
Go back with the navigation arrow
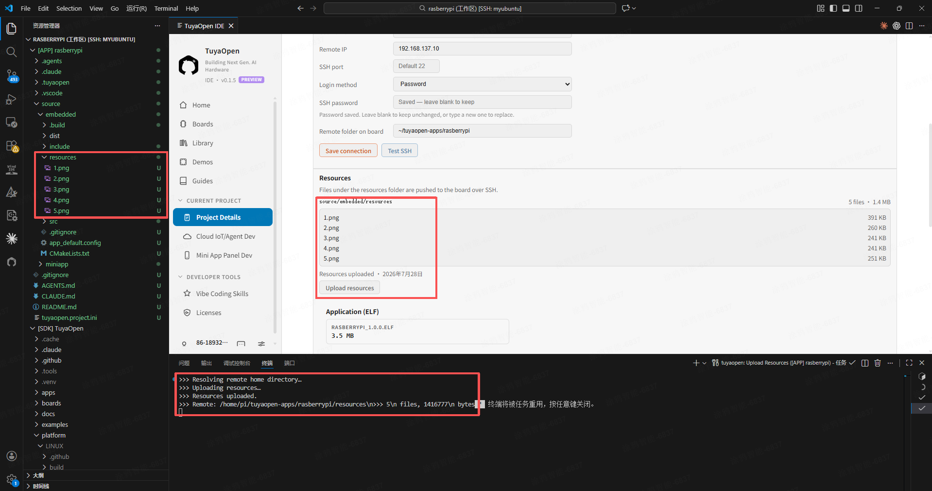300,8
